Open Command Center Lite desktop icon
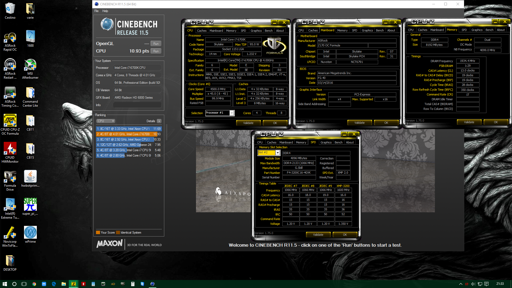Image resolution: width=512 pixels, height=288 pixels. click(30, 97)
